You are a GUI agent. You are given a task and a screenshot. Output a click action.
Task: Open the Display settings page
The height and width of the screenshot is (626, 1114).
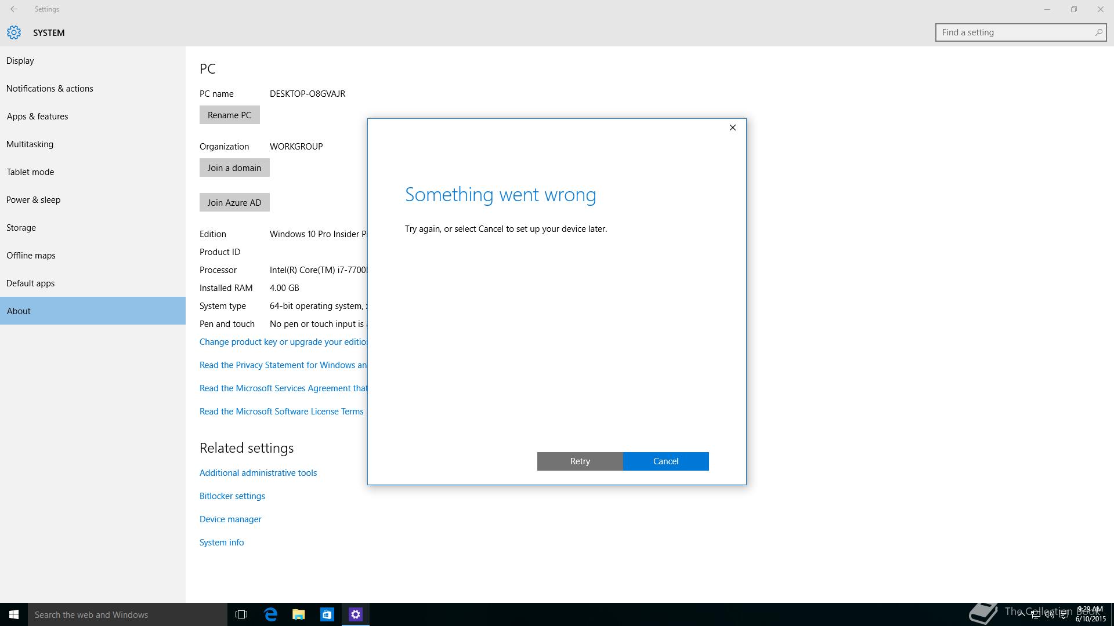click(x=93, y=61)
